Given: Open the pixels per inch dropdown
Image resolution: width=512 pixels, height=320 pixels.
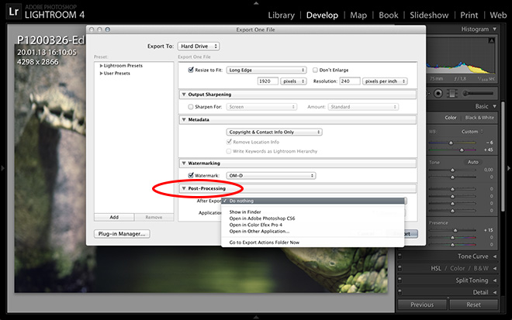Looking at the screenshot, I should pos(385,81).
